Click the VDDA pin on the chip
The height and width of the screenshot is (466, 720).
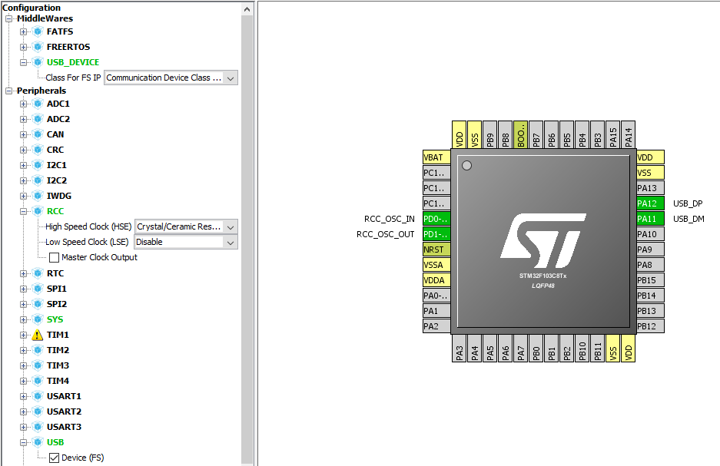436,280
